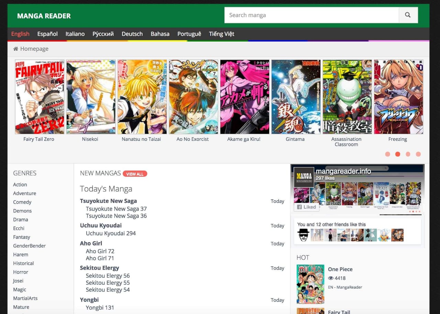Viewport: 440px width, 314px height.
Task: Open the Ao No Exorcist cover
Action: pyautogui.click(x=193, y=97)
